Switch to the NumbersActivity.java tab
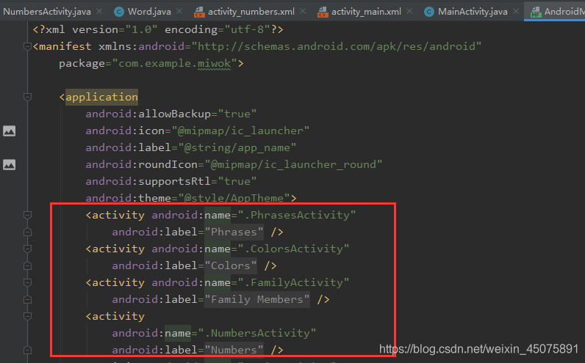 click(x=46, y=12)
